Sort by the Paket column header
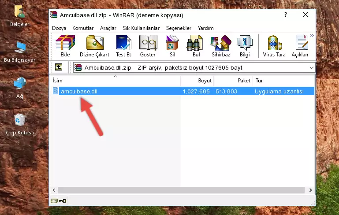Image resolution: width=339 pixels, height=215 pixels. coord(233,81)
